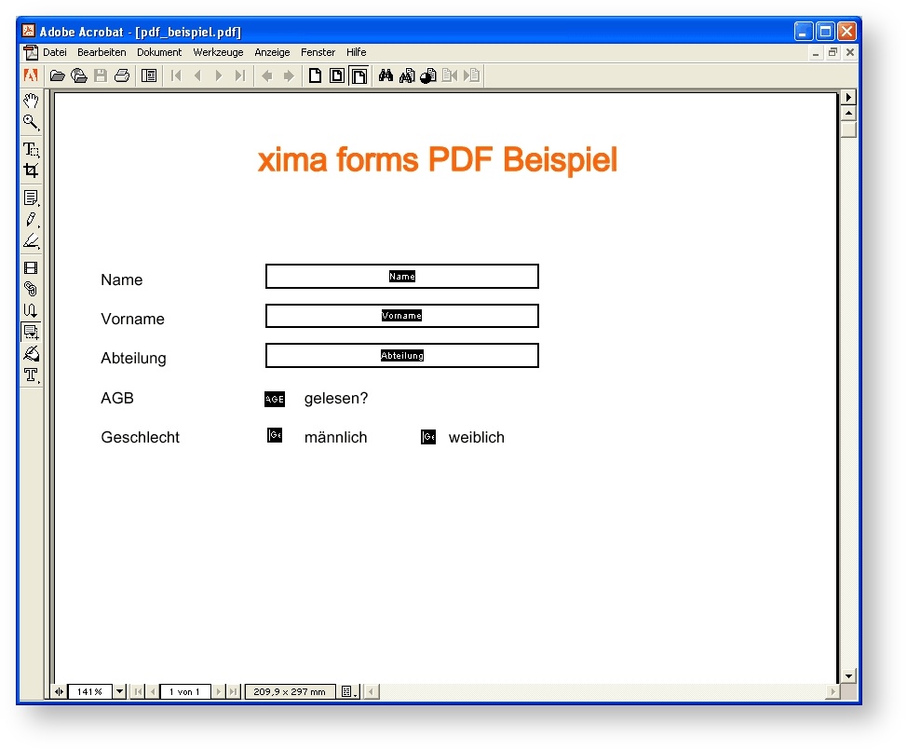
Task: Select the Hand tool
Action: pos(31,101)
